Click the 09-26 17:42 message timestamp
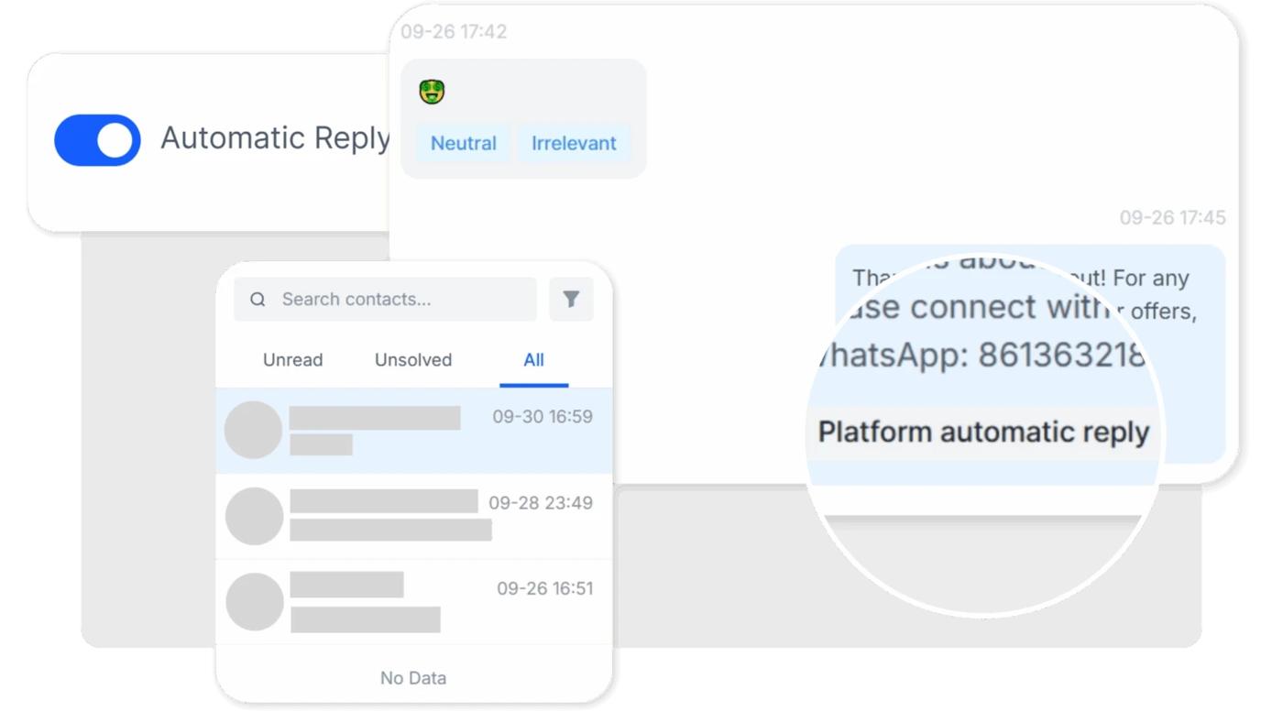1283x712 pixels. click(x=454, y=32)
